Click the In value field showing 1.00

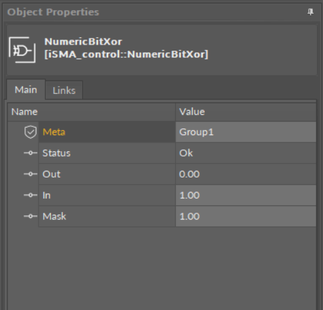coord(246,195)
